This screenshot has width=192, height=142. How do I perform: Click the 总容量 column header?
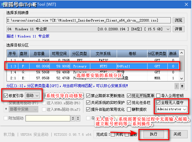(40, 54)
